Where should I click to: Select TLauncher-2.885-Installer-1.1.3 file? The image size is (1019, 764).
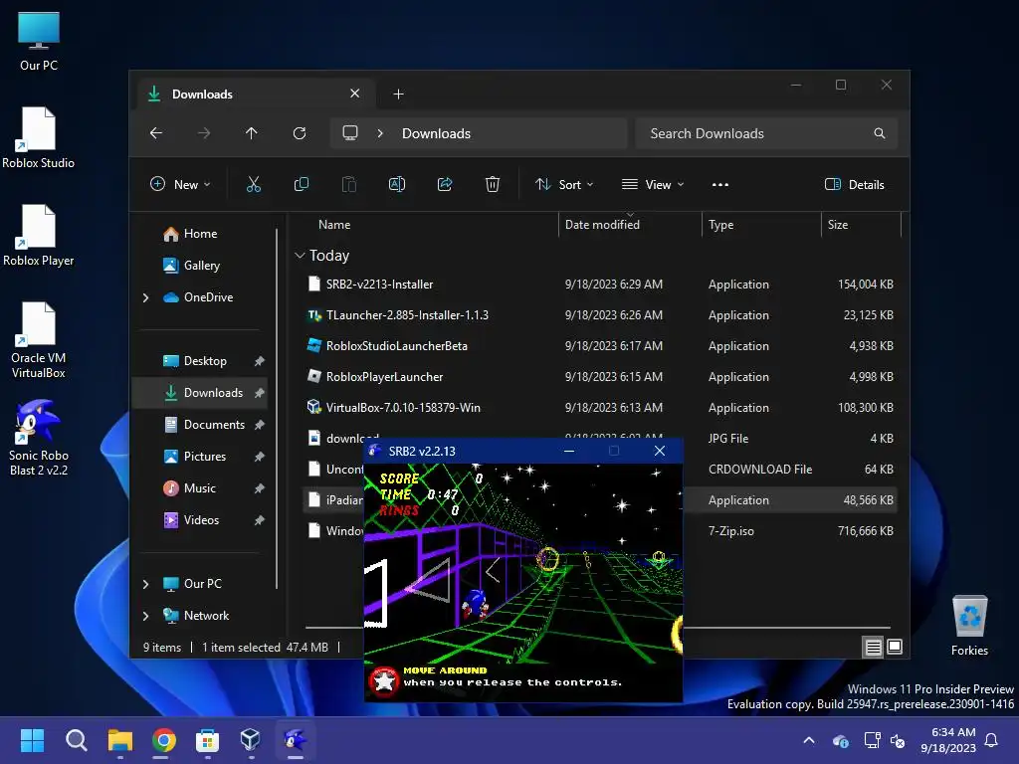pyautogui.click(x=599, y=315)
